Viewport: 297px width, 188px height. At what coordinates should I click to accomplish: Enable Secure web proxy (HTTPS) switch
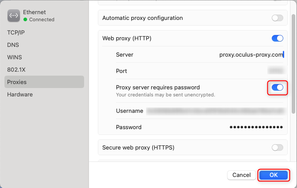(277, 147)
